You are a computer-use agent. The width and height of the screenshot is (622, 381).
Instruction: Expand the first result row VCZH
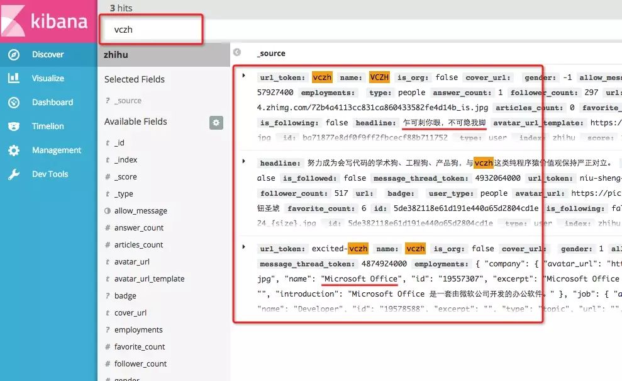point(243,76)
